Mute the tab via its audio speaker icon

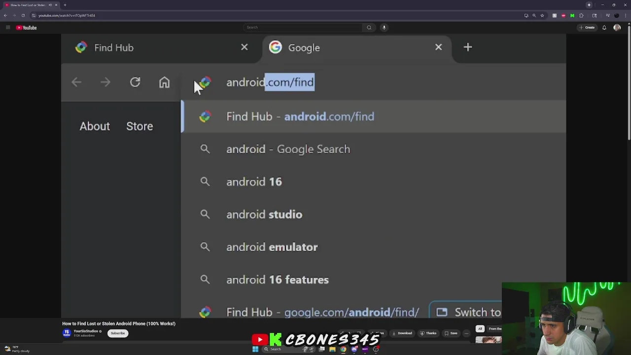click(50, 5)
